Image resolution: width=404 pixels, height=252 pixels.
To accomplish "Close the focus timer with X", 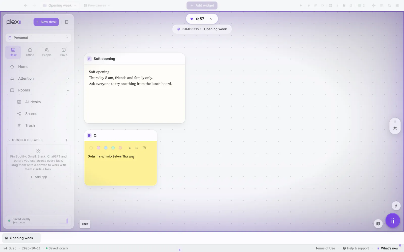I will click(x=211, y=19).
